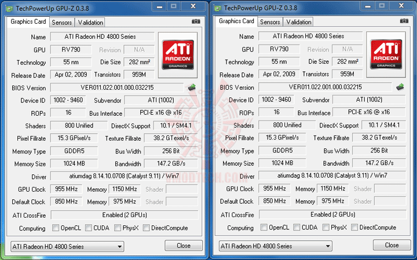
Task: Toggle OpenCL checkbox in right window
Action: (x=264, y=227)
